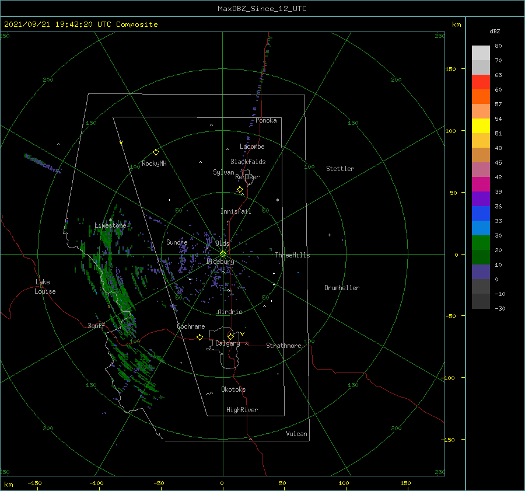Click the Stettler label
This screenshot has width=525, height=491.
coord(340,169)
